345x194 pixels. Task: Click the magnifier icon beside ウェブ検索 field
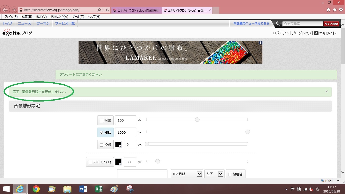pos(278,24)
